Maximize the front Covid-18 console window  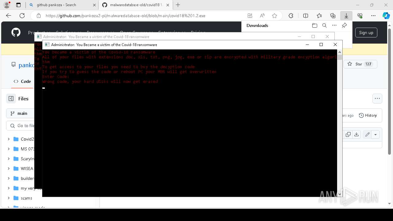[x=321, y=45]
